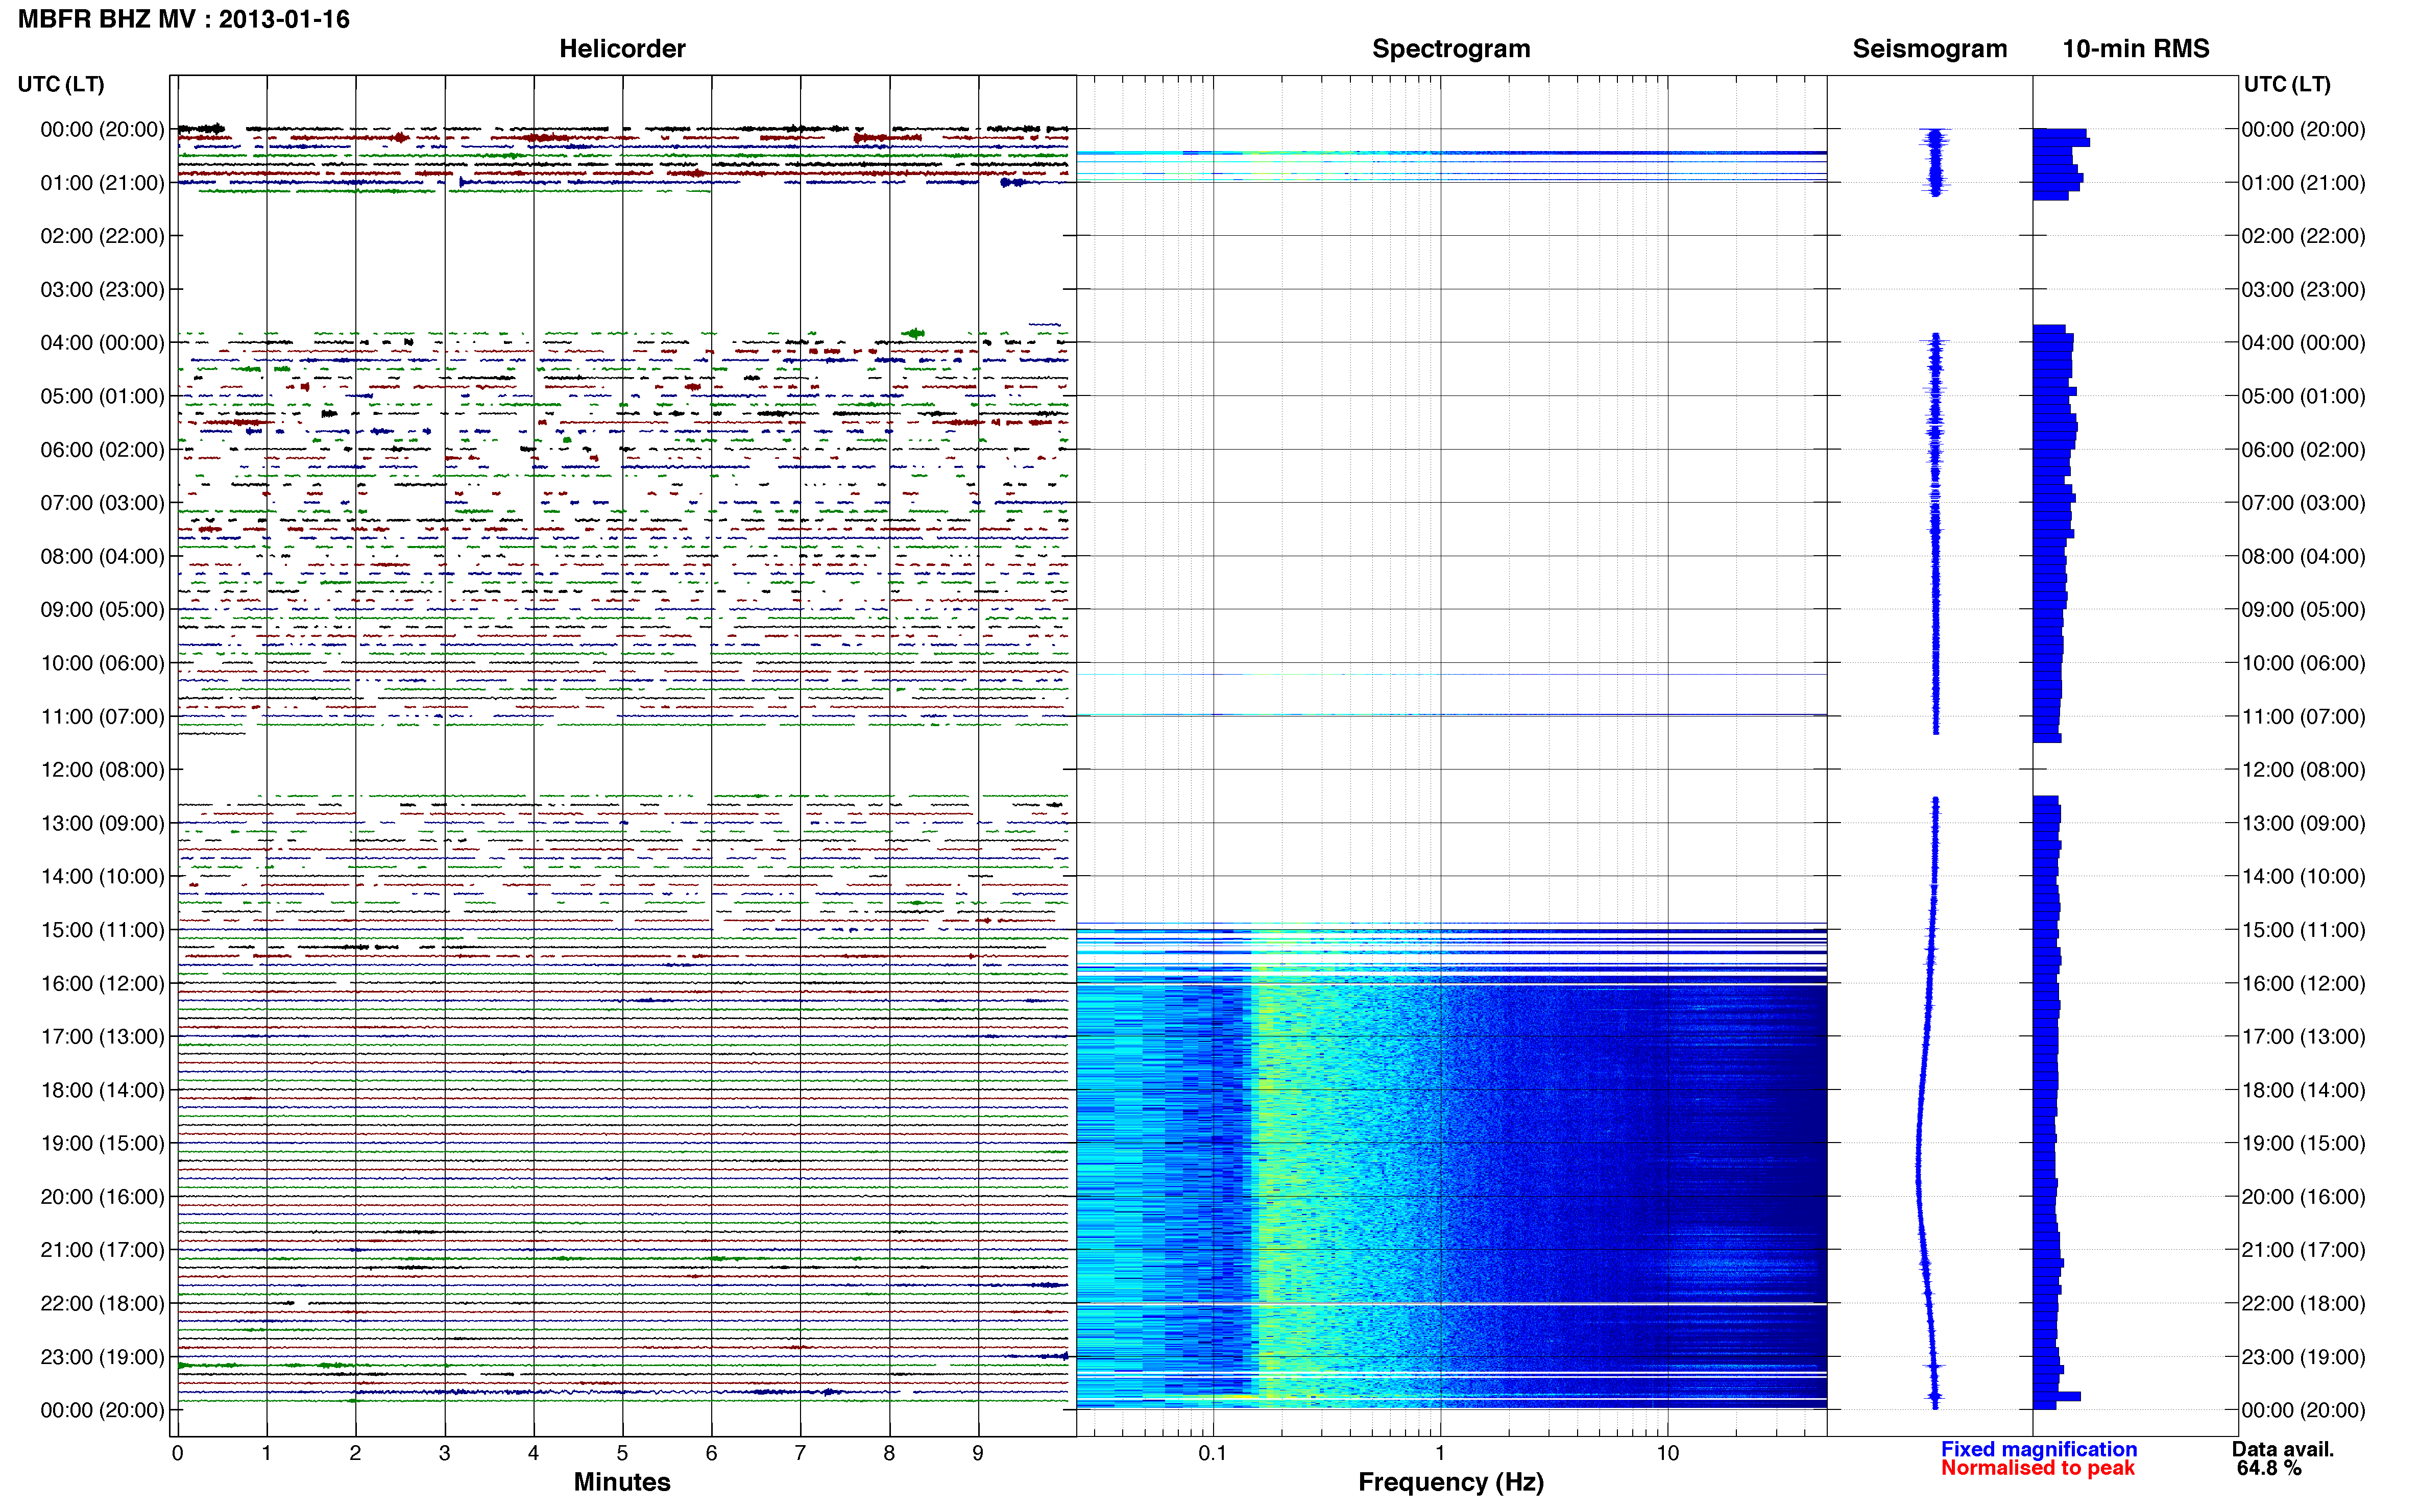Click the 22:00 (18:00) label on the left axis
2420x1512 pixels.
coord(102,1304)
